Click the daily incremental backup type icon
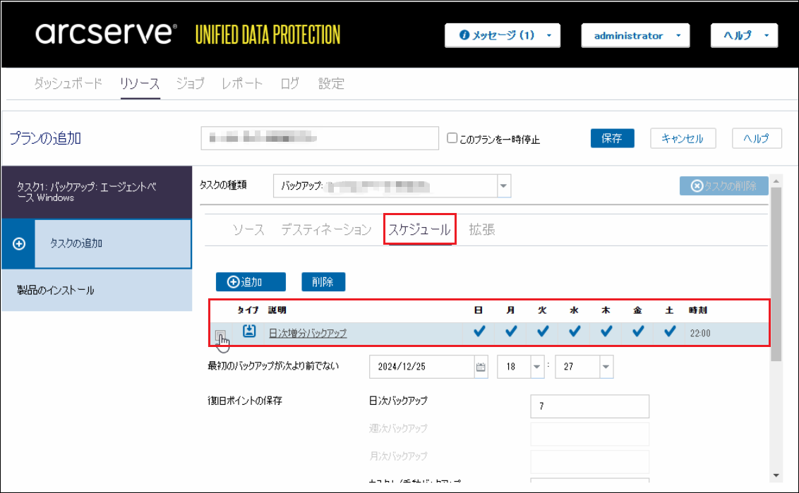Viewport: 799px width, 493px height. coord(248,331)
